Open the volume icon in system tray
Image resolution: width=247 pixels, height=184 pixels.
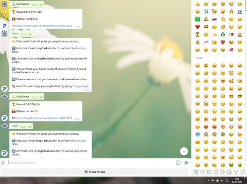click(x=222, y=181)
